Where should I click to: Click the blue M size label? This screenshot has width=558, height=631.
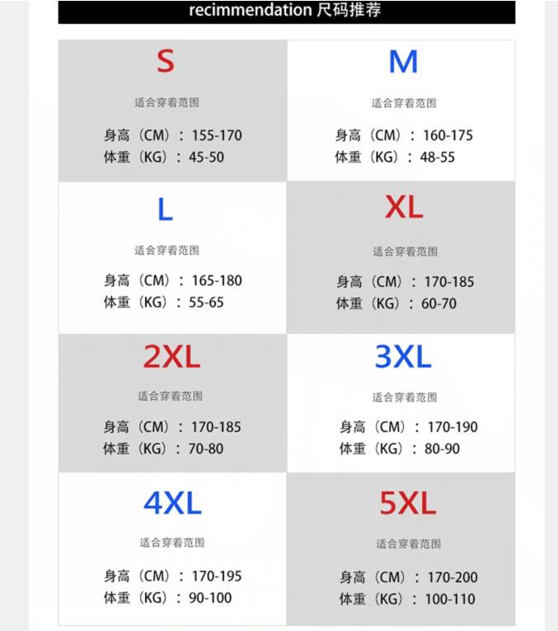coord(404,62)
